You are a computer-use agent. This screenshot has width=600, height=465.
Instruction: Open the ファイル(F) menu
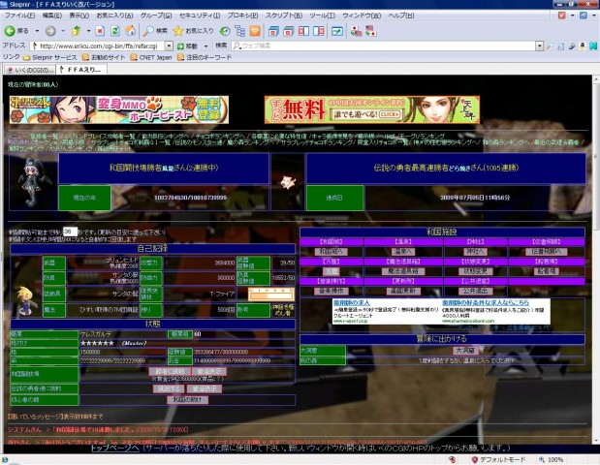tap(19, 15)
